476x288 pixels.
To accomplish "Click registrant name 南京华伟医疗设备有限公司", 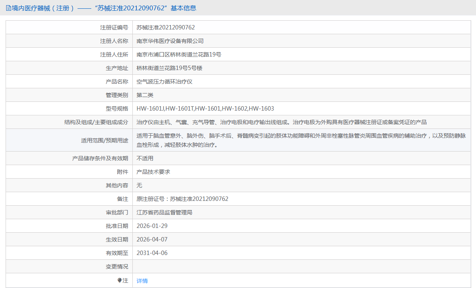I will (x=170, y=41).
